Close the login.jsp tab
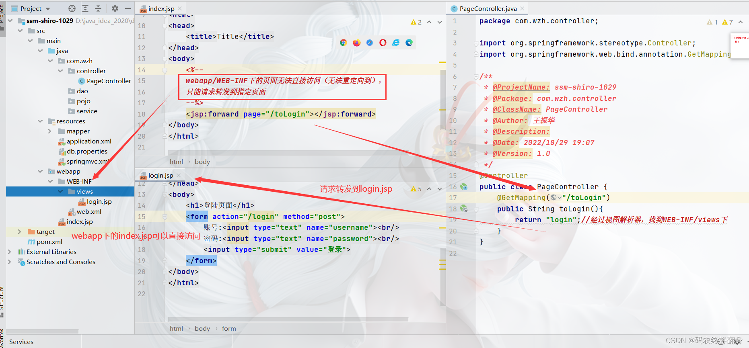The image size is (749, 348). click(x=179, y=175)
